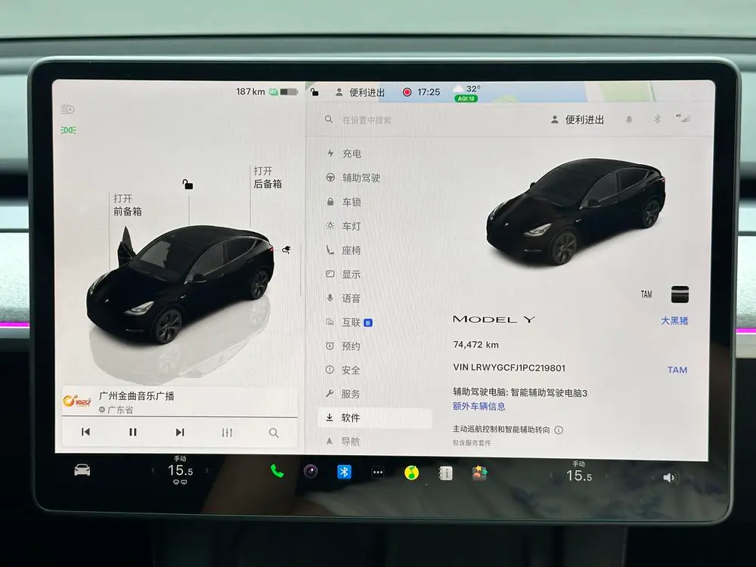Skip to previous track
Screen dimensions: 756x567
(x=86, y=432)
